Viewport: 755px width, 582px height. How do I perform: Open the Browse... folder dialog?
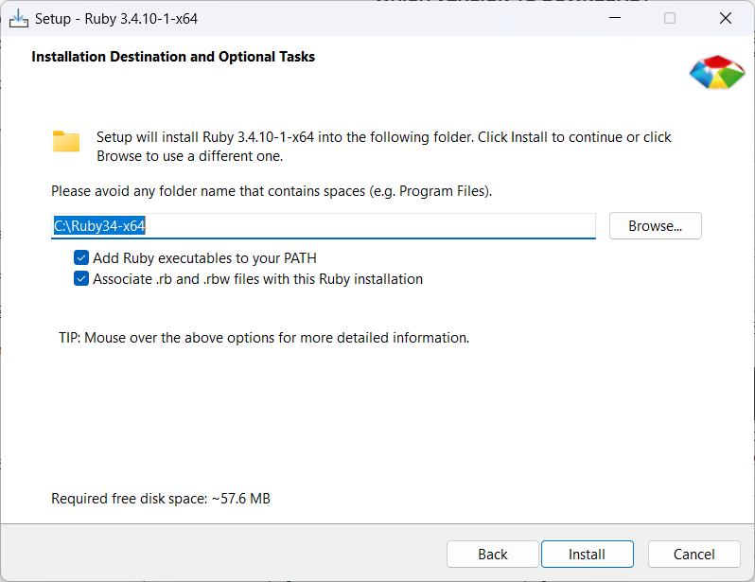point(655,225)
